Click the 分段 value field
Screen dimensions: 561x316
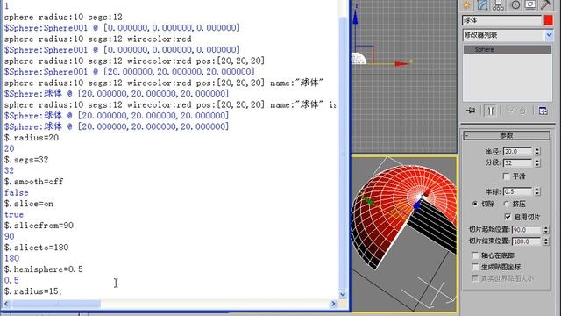tap(517, 162)
